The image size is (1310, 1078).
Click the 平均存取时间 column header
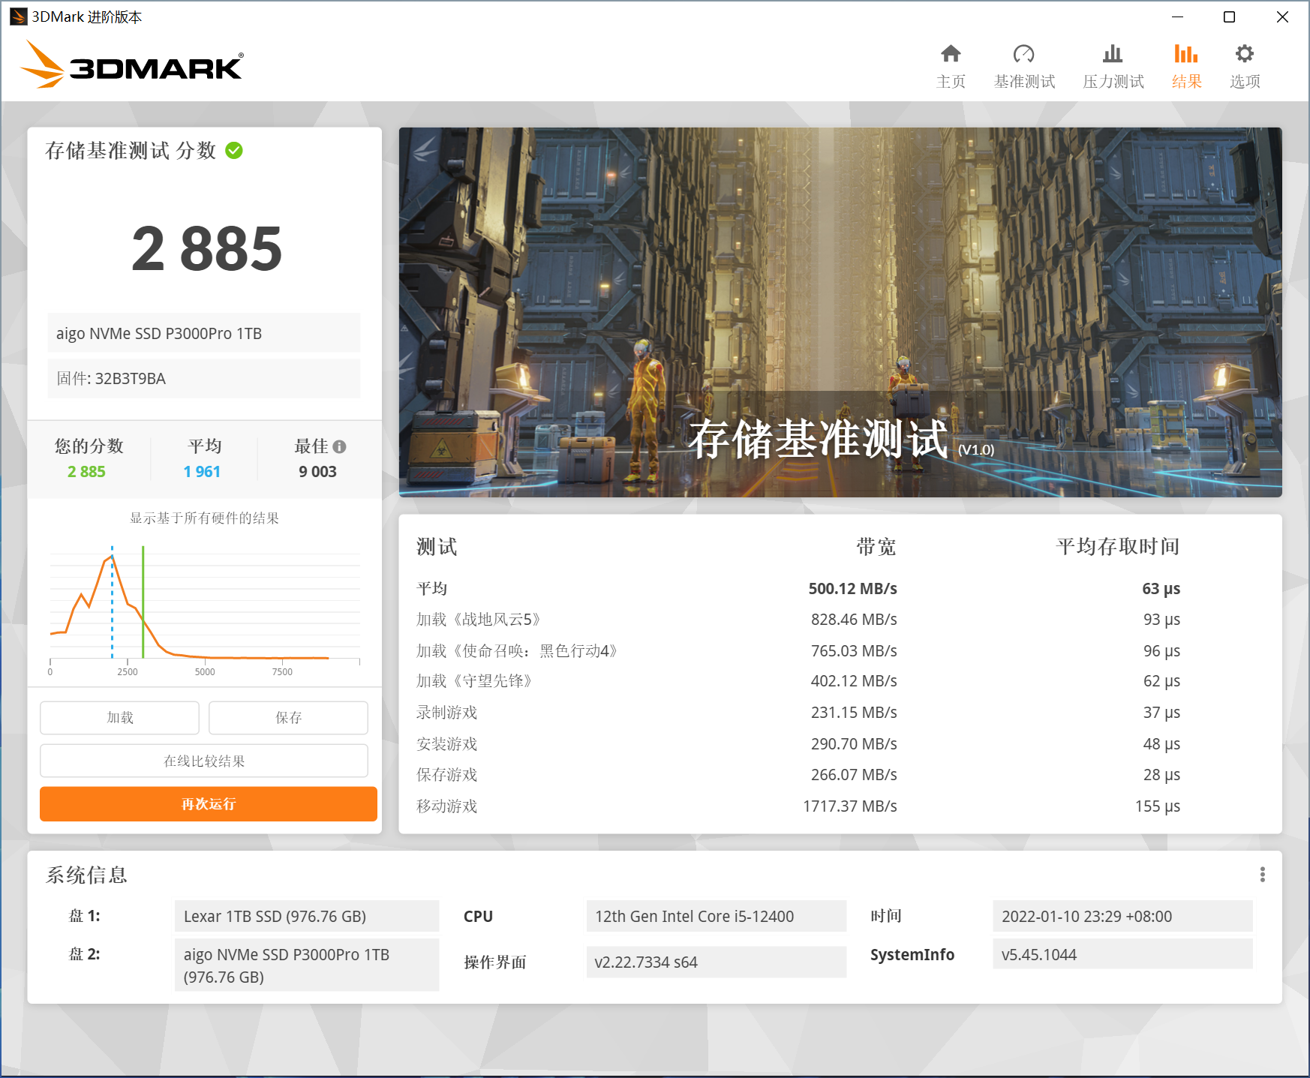tap(1118, 547)
